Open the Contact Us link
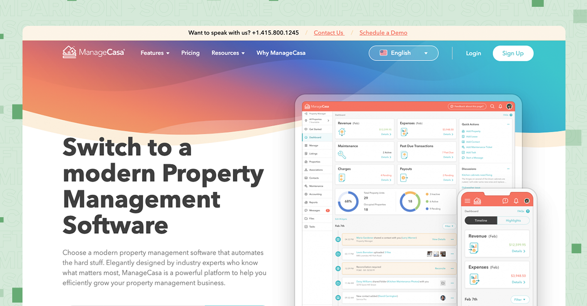The image size is (587, 306). coord(328,33)
